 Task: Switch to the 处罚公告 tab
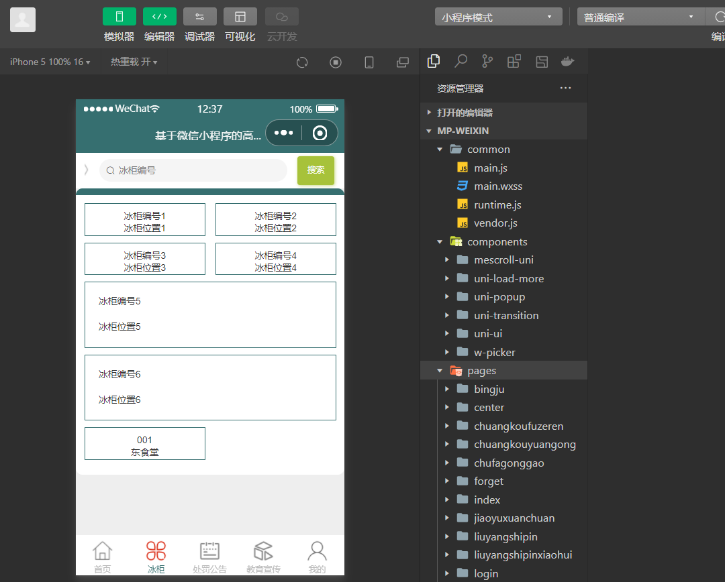209,557
